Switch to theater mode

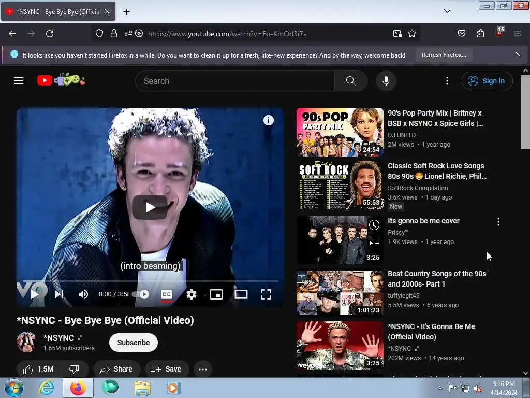(241, 294)
